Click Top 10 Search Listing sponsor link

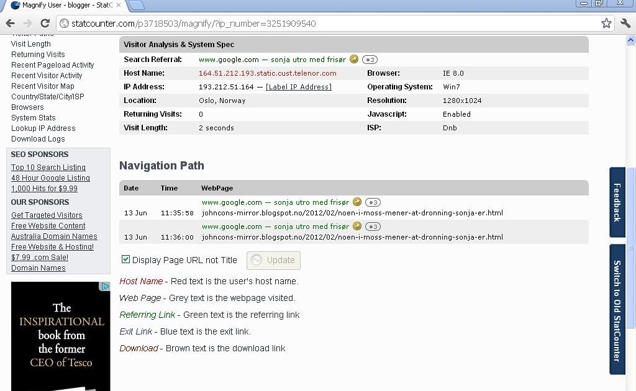point(48,168)
